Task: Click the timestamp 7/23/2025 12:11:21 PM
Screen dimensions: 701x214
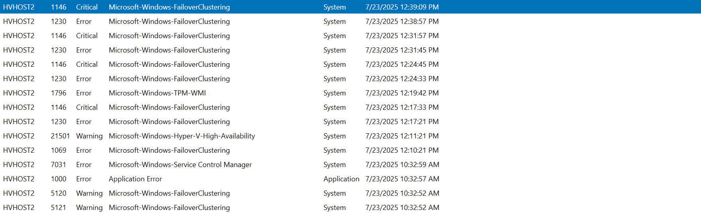Action: coord(402,136)
